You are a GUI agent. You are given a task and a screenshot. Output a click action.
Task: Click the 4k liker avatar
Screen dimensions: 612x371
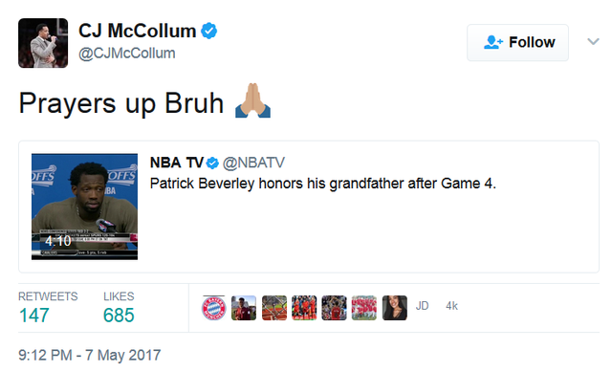[451, 306]
